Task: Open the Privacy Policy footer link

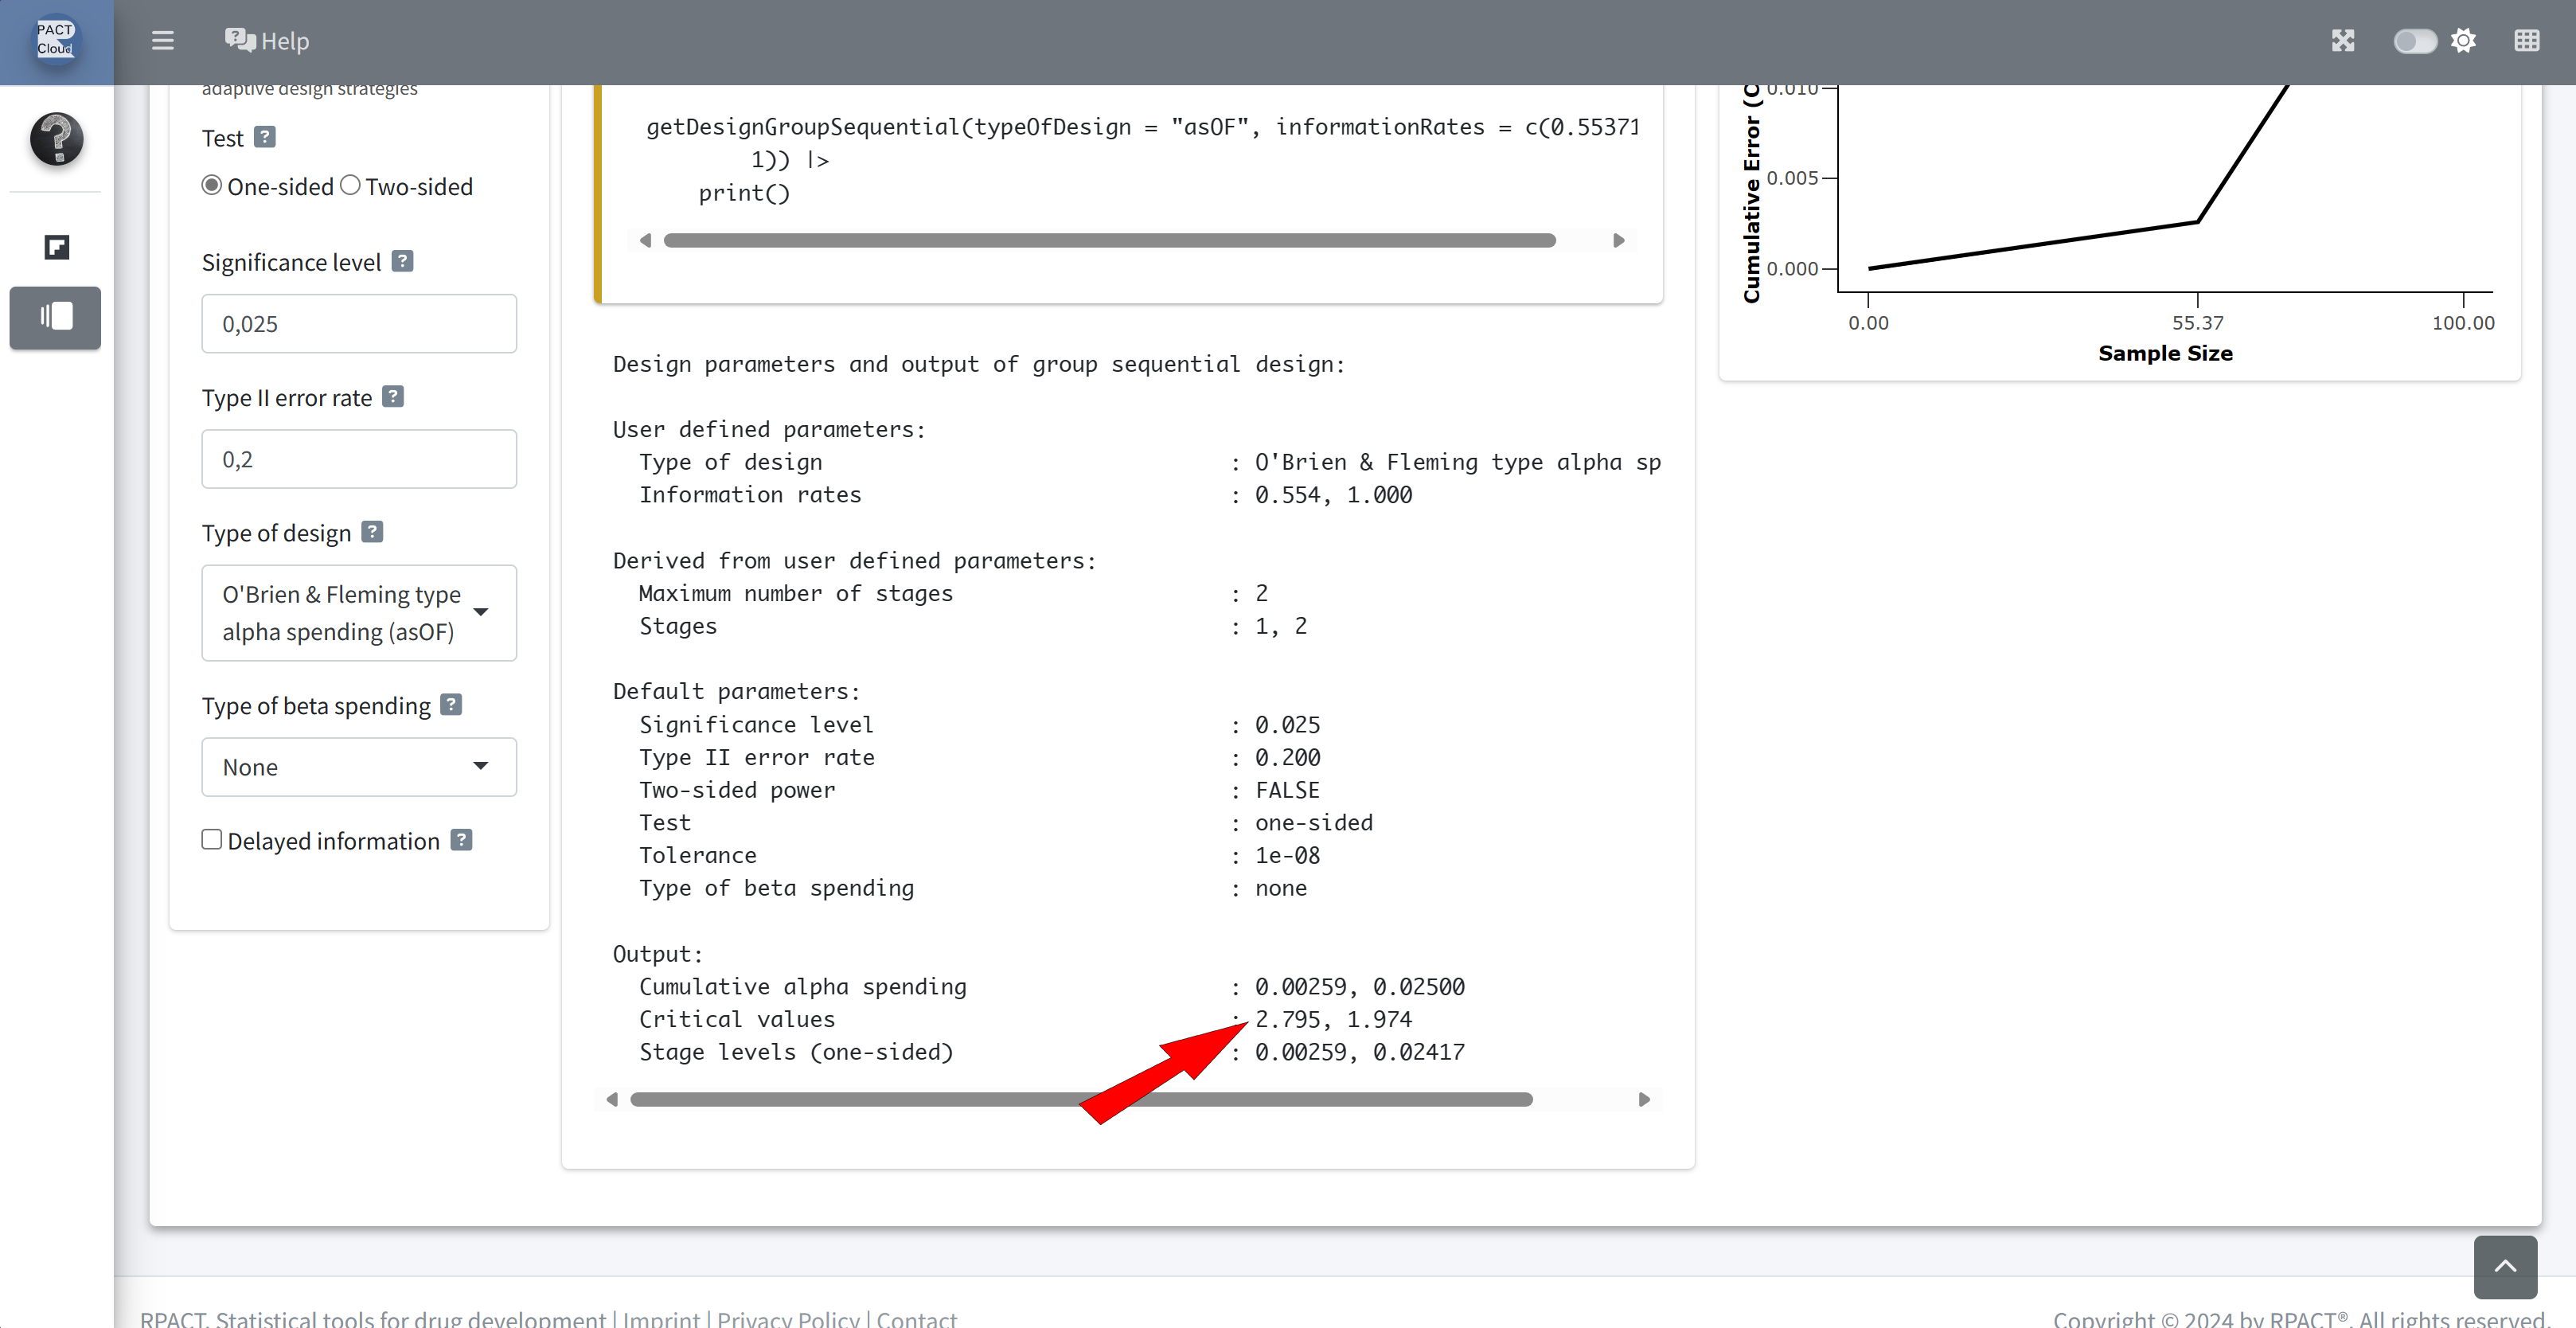Action: 787,1318
